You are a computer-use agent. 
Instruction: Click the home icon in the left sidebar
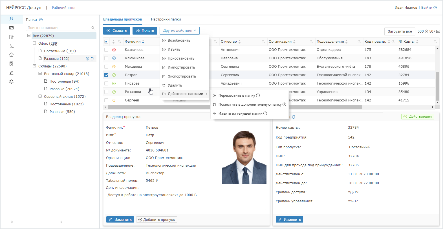[x=11, y=55]
